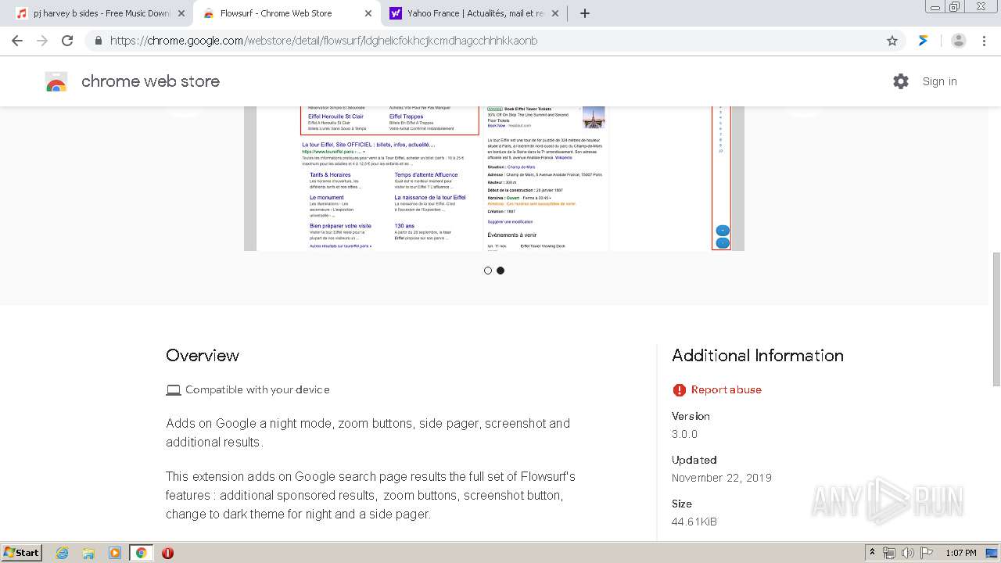
Task: View site security lock information
Action: click(98, 41)
